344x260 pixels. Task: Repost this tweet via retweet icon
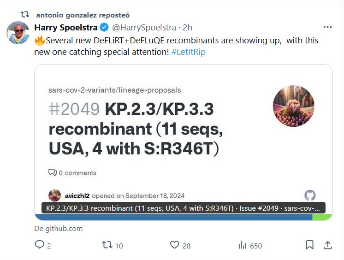[x=107, y=245]
